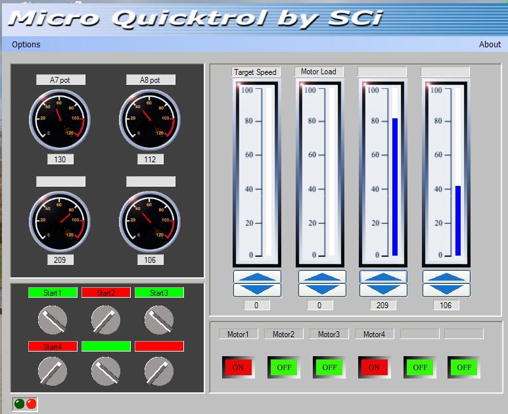This screenshot has width=508, height=414.
Task: Toggle the fifth OFF button beside Motor4
Action: tap(420, 367)
